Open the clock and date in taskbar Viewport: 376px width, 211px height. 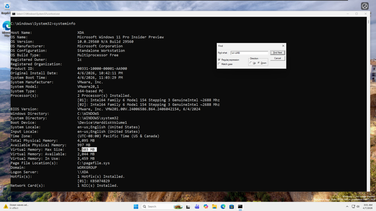tap(368, 207)
